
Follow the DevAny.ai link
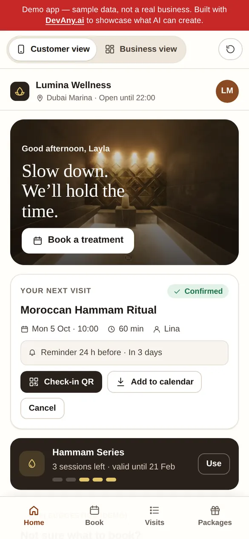pos(65,20)
